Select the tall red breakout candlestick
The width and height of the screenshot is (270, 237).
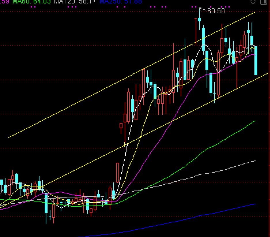118,173
